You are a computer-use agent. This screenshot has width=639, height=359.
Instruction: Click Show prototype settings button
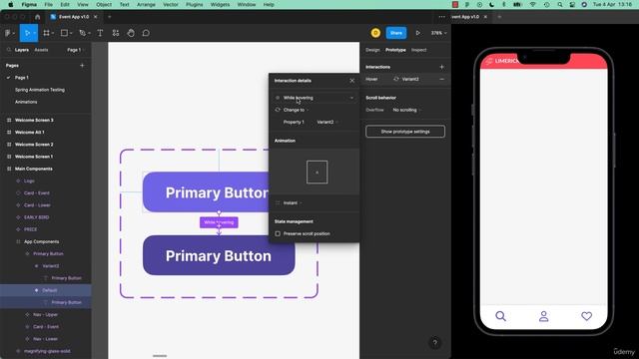(405, 132)
